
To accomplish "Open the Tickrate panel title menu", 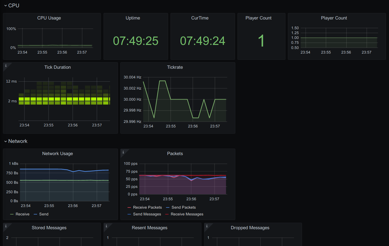I will coord(175,67).
